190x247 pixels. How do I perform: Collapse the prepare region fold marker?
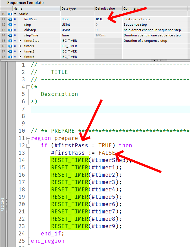pos(28,138)
